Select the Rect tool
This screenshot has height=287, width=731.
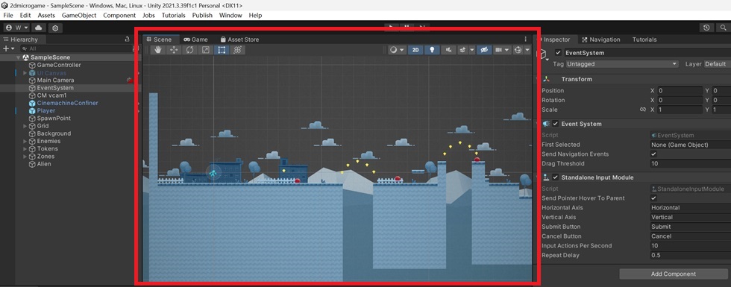point(222,50)
